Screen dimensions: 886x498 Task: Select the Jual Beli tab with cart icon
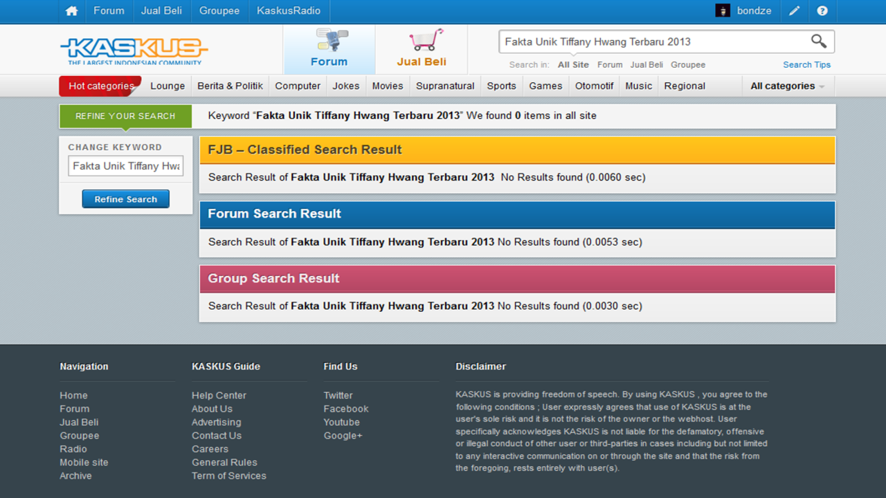click(422, 49)
